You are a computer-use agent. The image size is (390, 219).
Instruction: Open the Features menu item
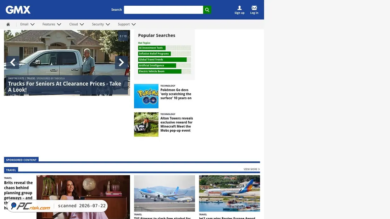tap(49, 24)
